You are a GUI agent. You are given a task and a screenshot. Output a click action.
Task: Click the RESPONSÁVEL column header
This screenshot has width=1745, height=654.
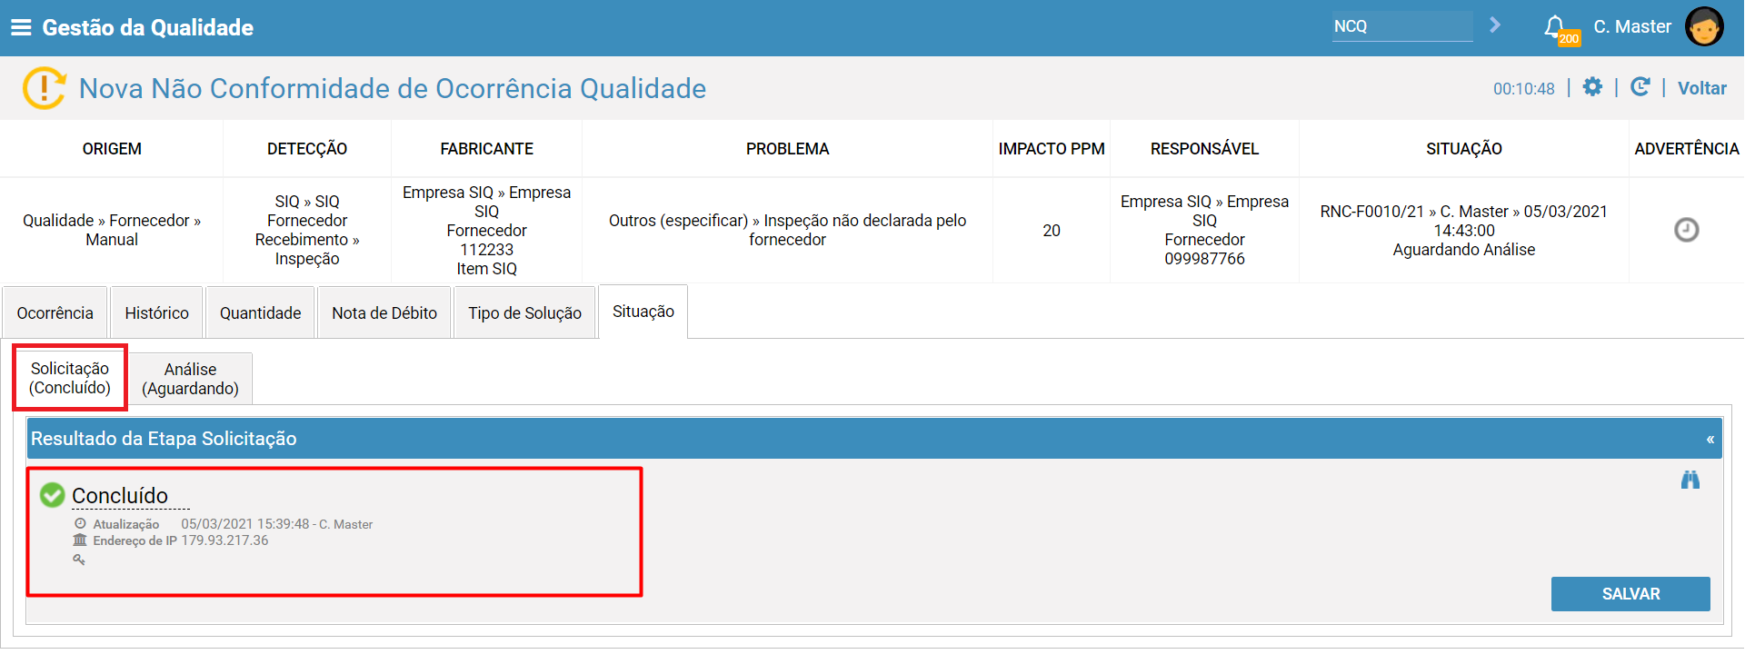[x=1205, y=149]
